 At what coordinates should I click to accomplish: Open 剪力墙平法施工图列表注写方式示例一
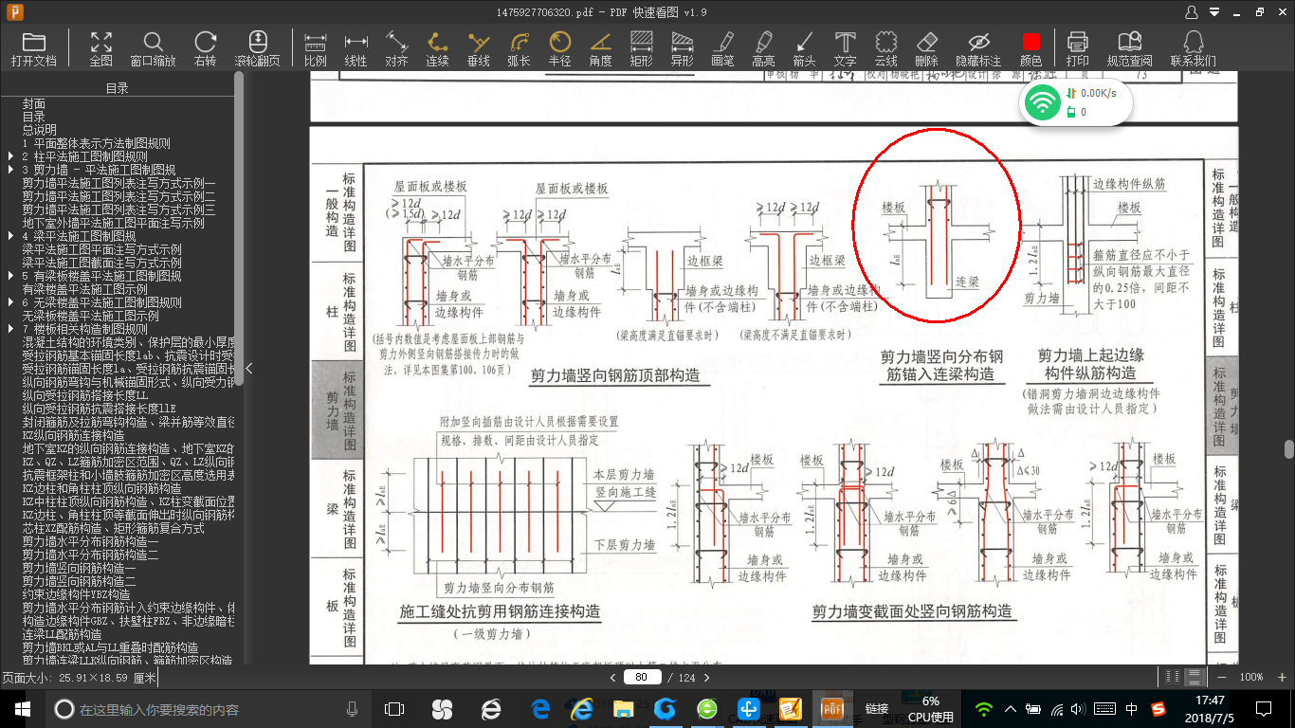pos(119,184)
